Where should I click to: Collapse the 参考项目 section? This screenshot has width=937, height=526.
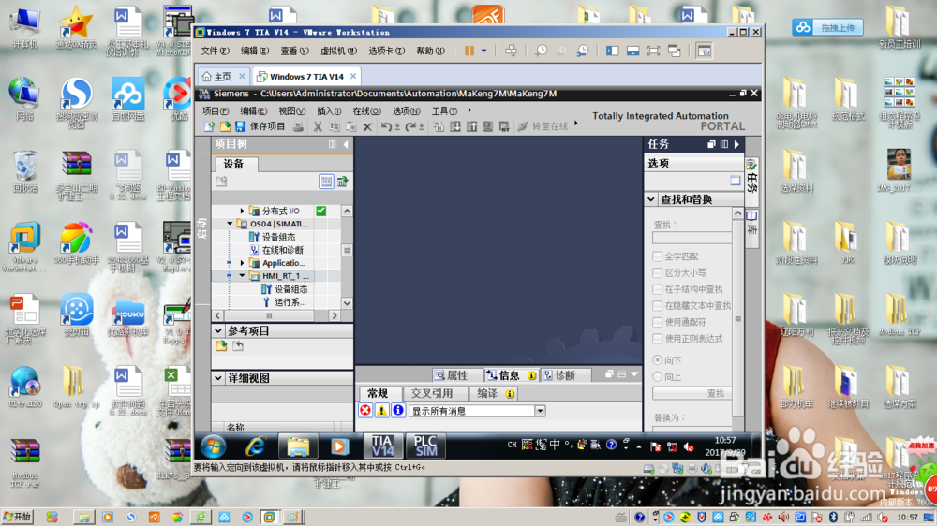point(218,330)
